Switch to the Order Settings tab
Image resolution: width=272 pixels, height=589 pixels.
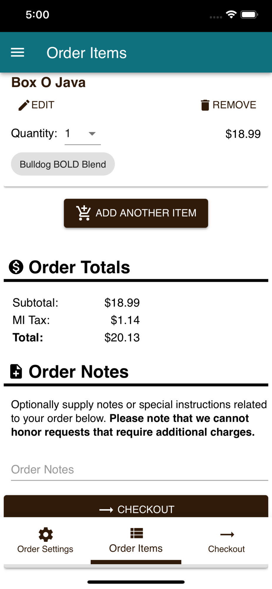click(x=45, y=540)
